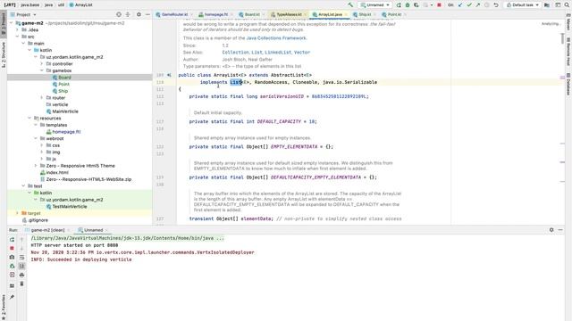This screenshot has height=321, width=572.
Task: Click the Collapse All icon in Project panel
Action: click(x=128, y=14)
